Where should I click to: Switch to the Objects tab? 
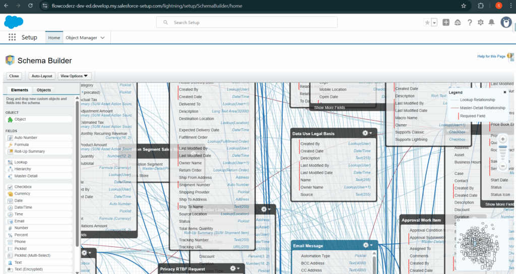point(44,90)
